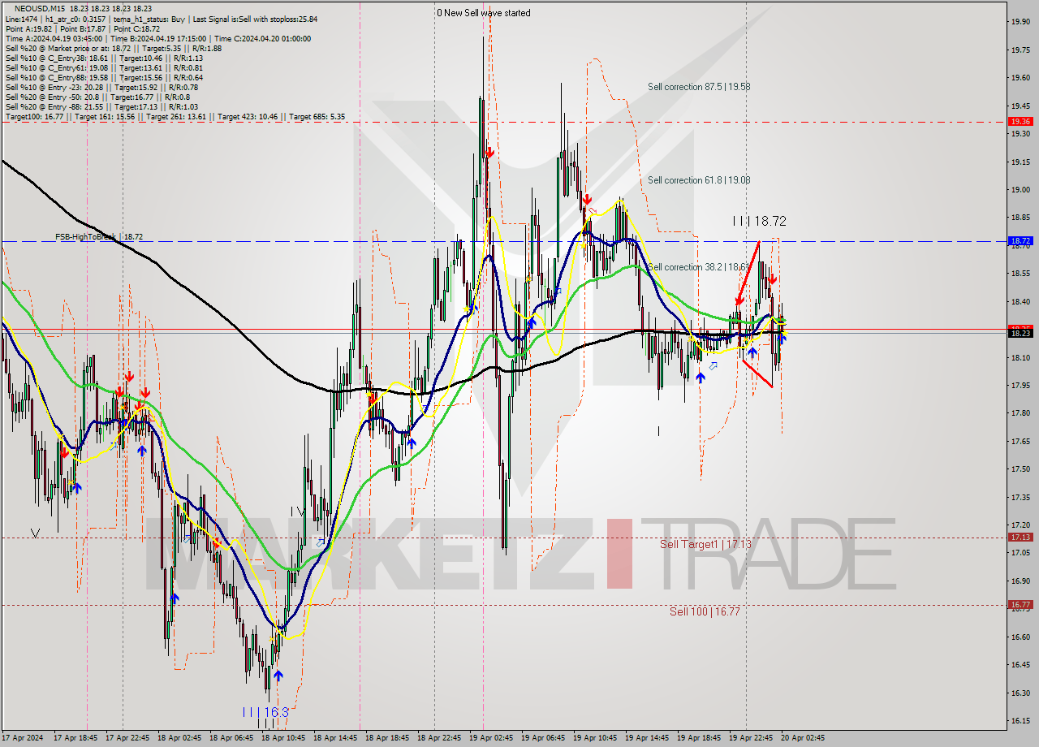Click the red 19.36 price tag on axis
The width and height of the screenshot is (1039, 747).
[1020, 122]
